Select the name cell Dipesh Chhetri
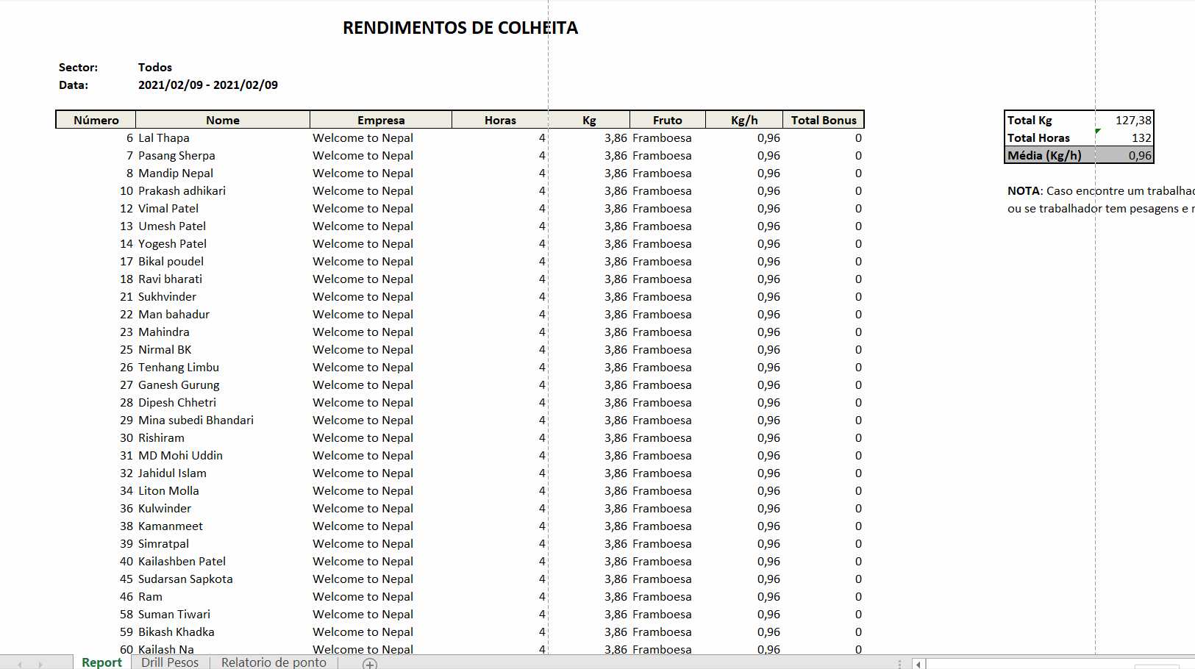 [x=177, y=402]
